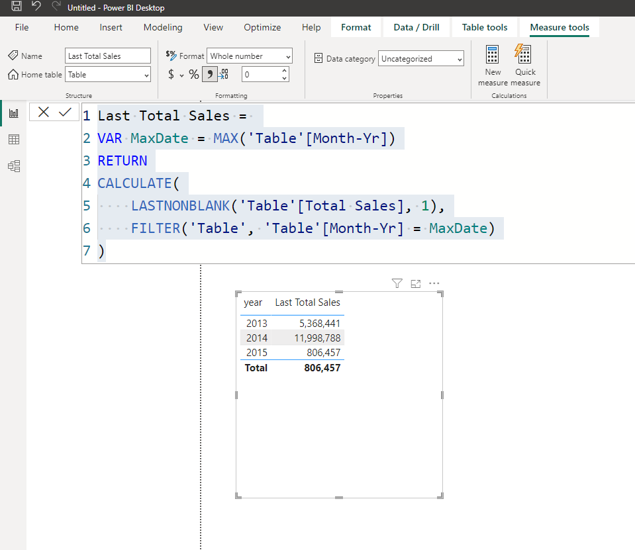Click the Name tag icon
This screenshot has height=550, width=635.
13,56
